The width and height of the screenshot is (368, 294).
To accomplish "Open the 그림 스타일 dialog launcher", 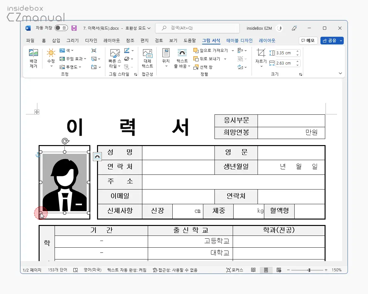I will click(136, 74).
